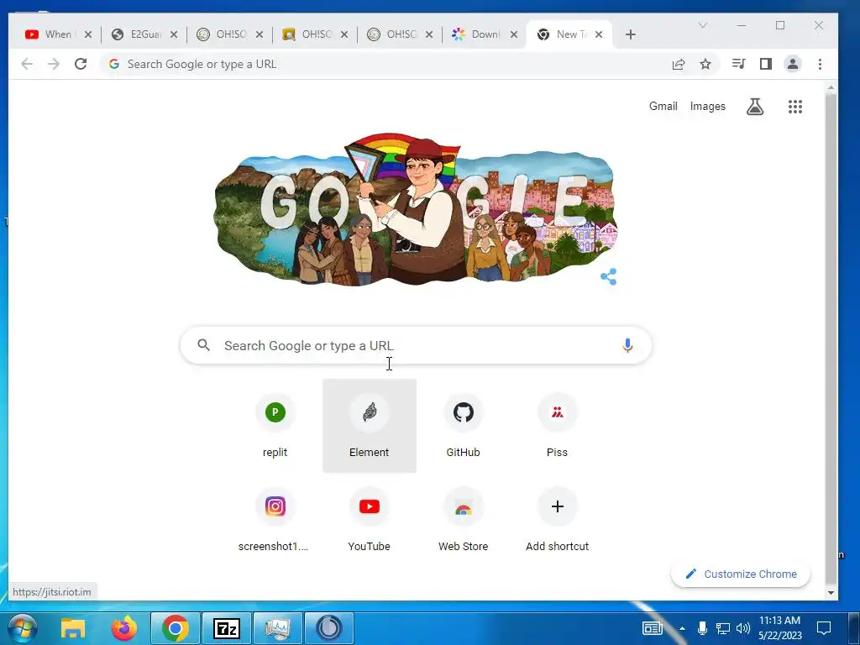Click the Chrome taskbar icon
Viewport: 860px width, 645px height.
click(x=175, y=628)
